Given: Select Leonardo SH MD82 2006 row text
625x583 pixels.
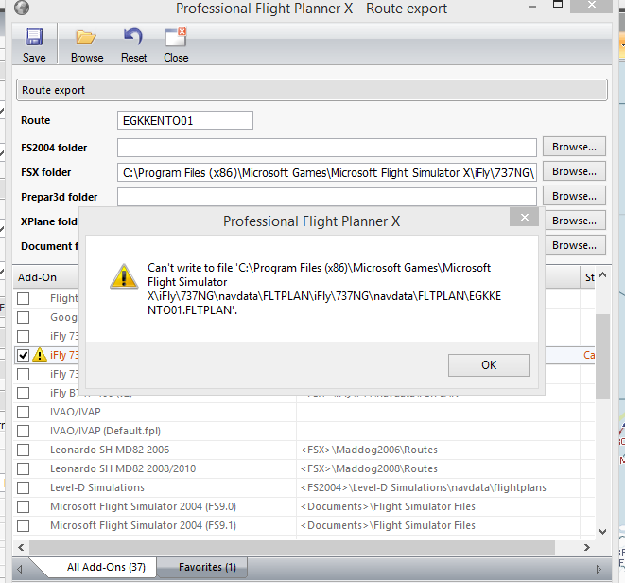Looking at the screenshot, I should click(x=110, y=450).
